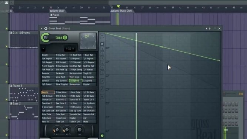Select the 2 Beat Gate volume preset
247x139 pixels.
(x=62, y=92)
